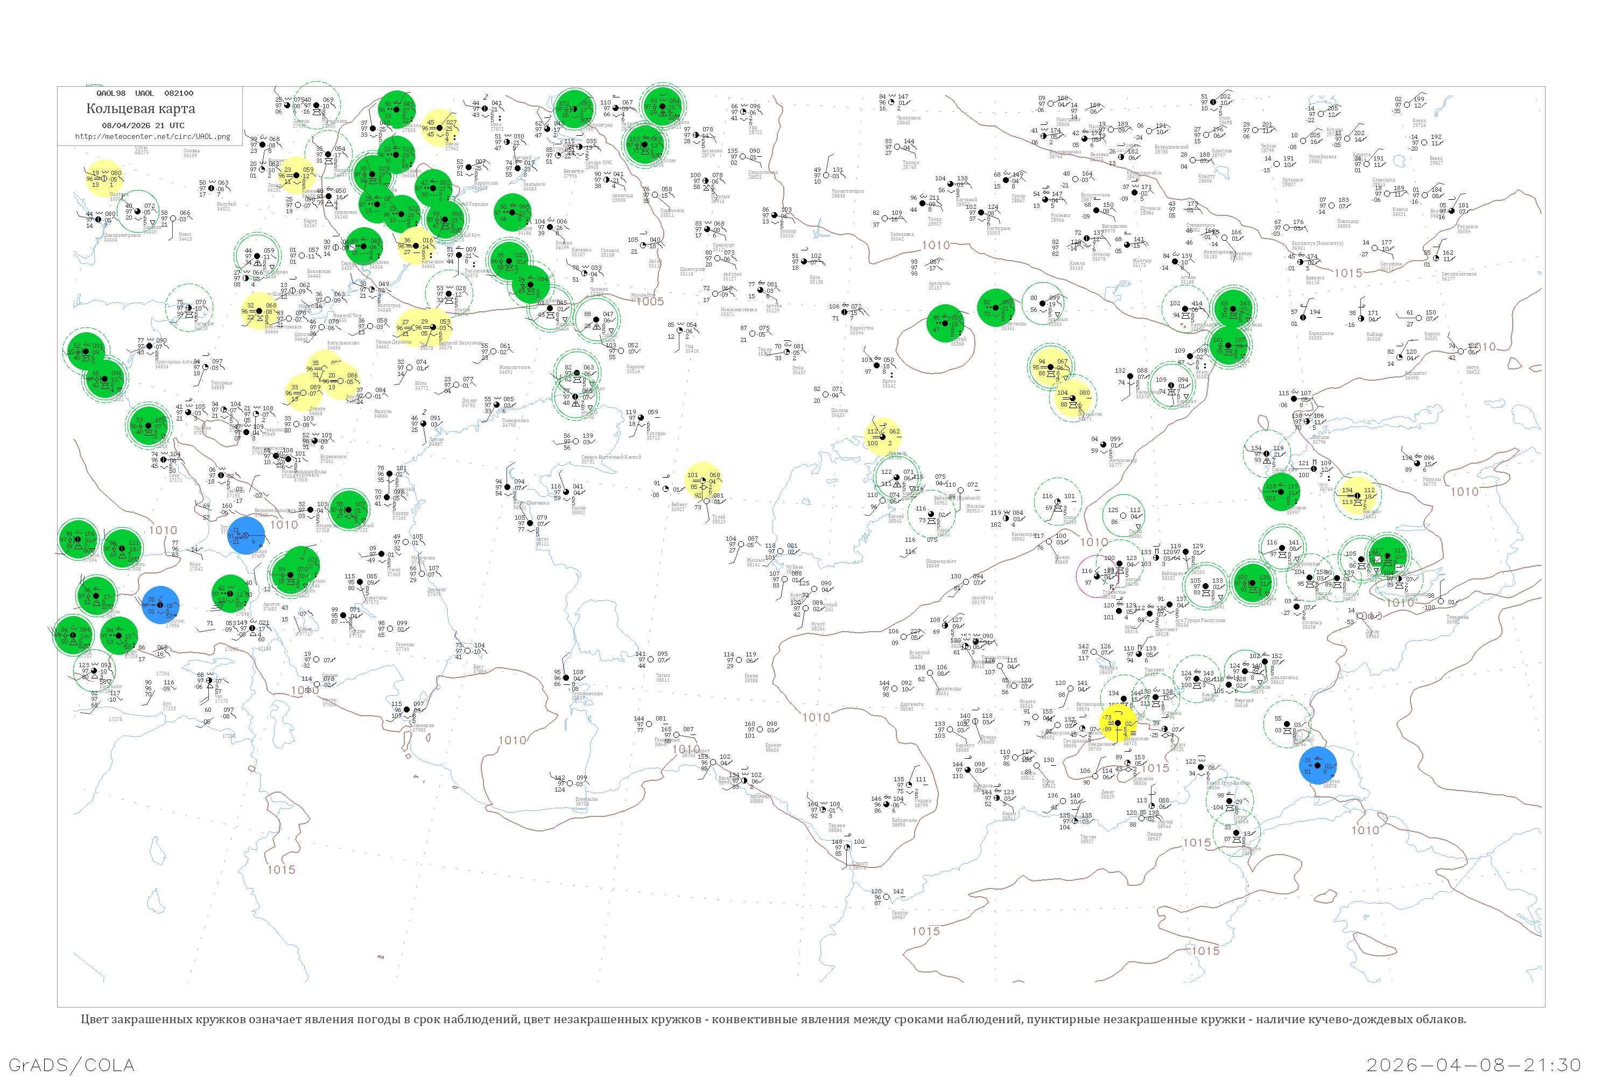This screenshot has height=1077, width=1615.
Task: Click the blue circle at Erzurum station
Action: 160,605
